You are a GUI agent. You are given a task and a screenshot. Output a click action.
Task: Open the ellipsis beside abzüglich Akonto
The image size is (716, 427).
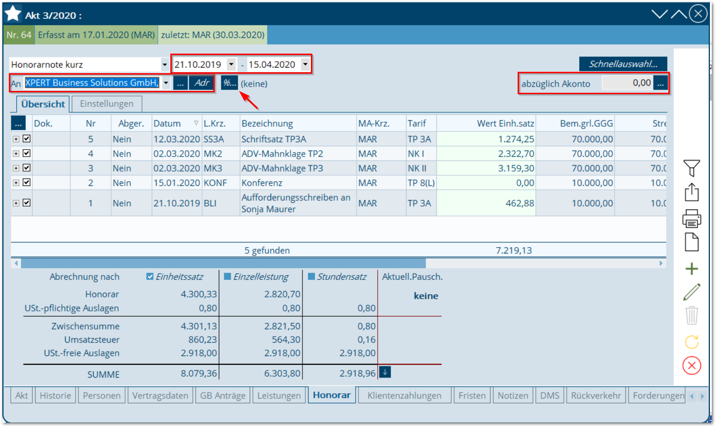(x=660, y=83)
